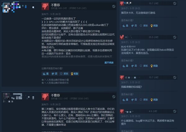
Task: Expand the first review with 展开阅读
Action: [109, 63]
